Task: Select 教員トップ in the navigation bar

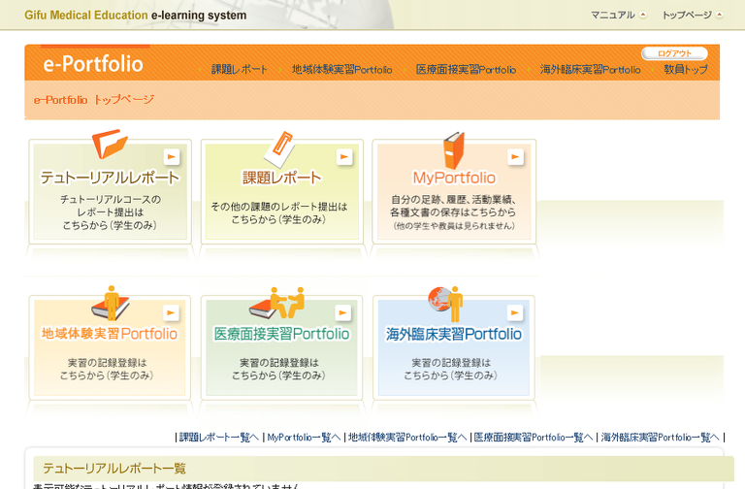Action: point(686,70)
